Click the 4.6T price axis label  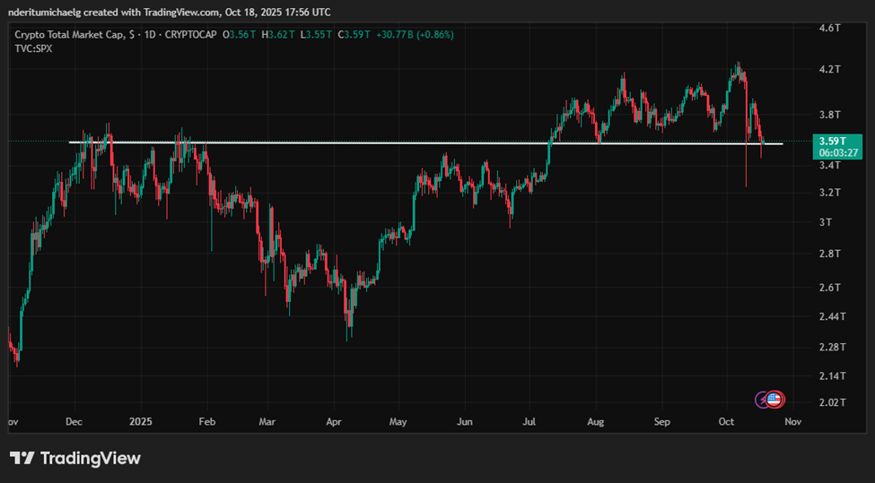830,27
